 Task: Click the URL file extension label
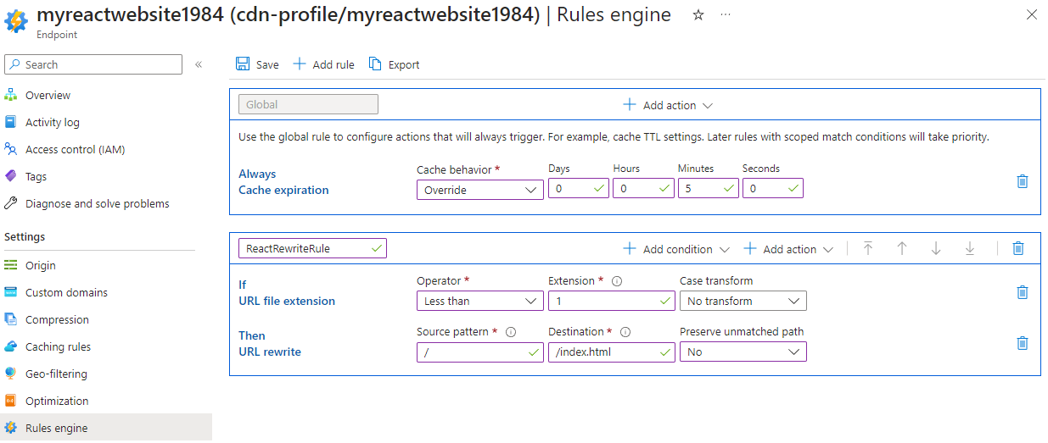click(287, 301)
